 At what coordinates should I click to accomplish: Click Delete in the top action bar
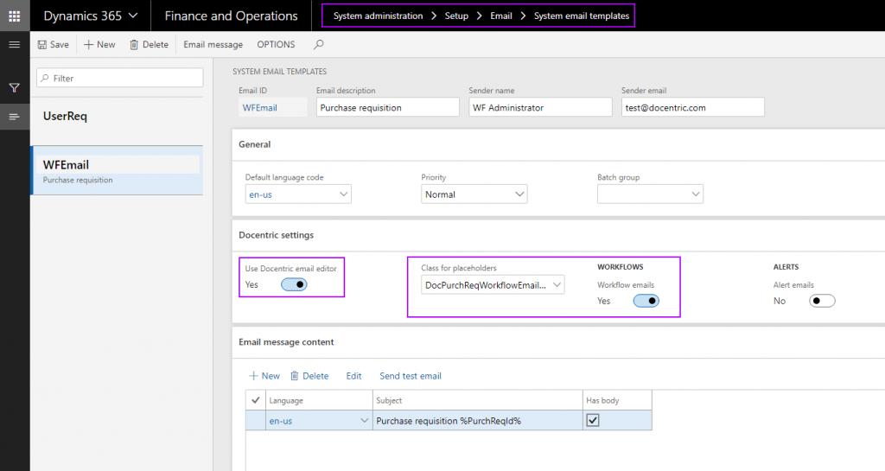coord(149,45)
